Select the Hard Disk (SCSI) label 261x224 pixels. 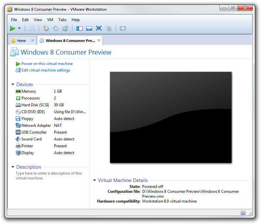coord(35,105)
